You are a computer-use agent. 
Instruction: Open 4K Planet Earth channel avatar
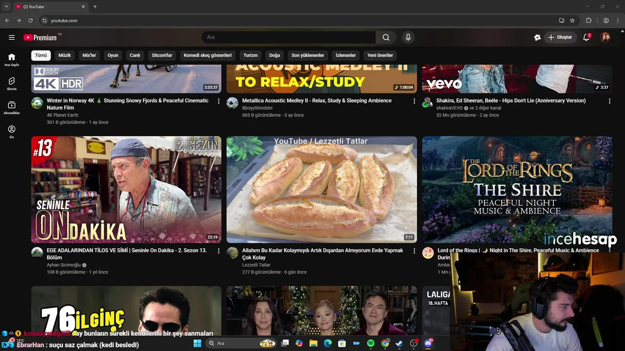pos(37,103)
